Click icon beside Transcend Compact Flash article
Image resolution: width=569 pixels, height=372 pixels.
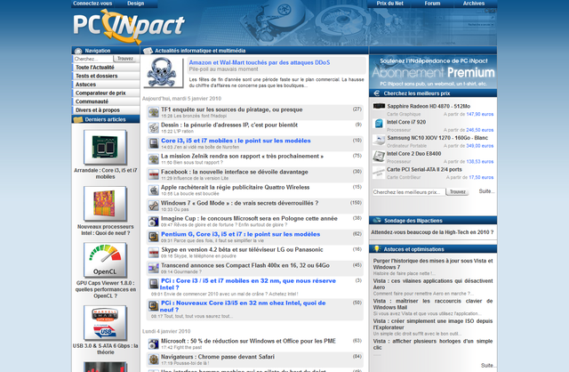pyautogui.click(x=154, y=268)
